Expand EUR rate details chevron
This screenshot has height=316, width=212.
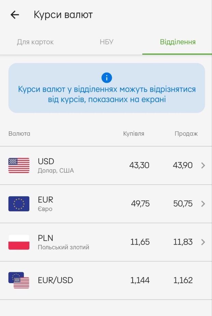203,204
